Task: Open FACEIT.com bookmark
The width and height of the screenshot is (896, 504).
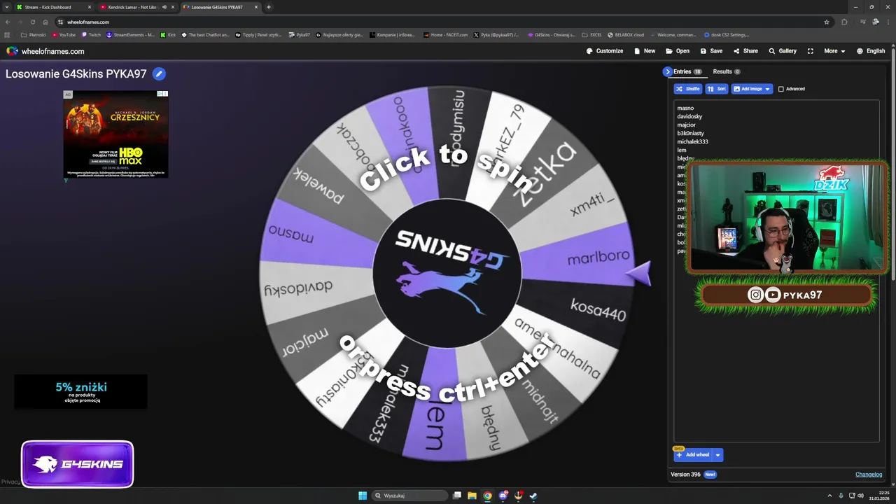Action: (x=445, y=34)
